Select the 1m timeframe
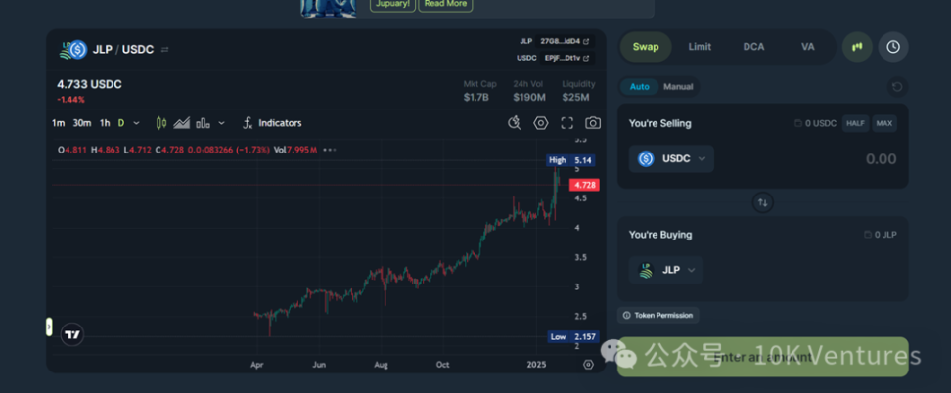 click(x=59, y=123)
